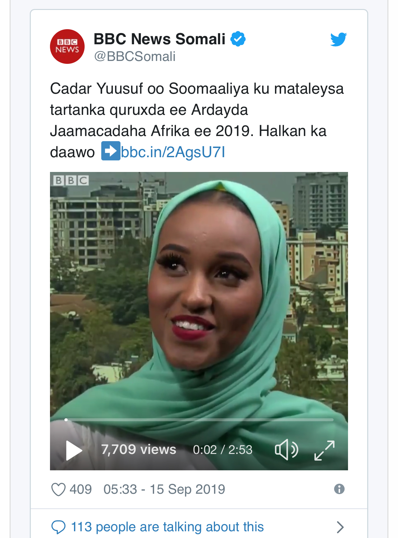Click the @BBCSomali handle
This screenshot has height=538, width=398.
click(135, 56)
